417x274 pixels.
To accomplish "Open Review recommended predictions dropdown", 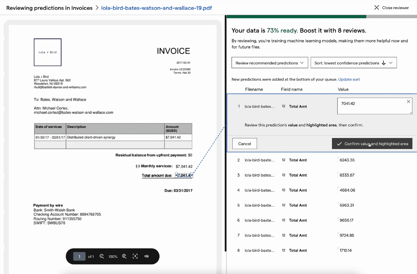I will click(x=270, y=63).
